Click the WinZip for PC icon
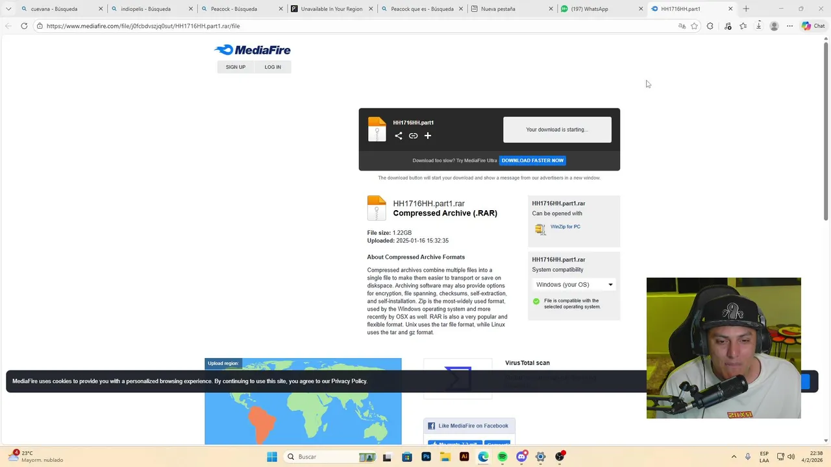 coord(540,229)
